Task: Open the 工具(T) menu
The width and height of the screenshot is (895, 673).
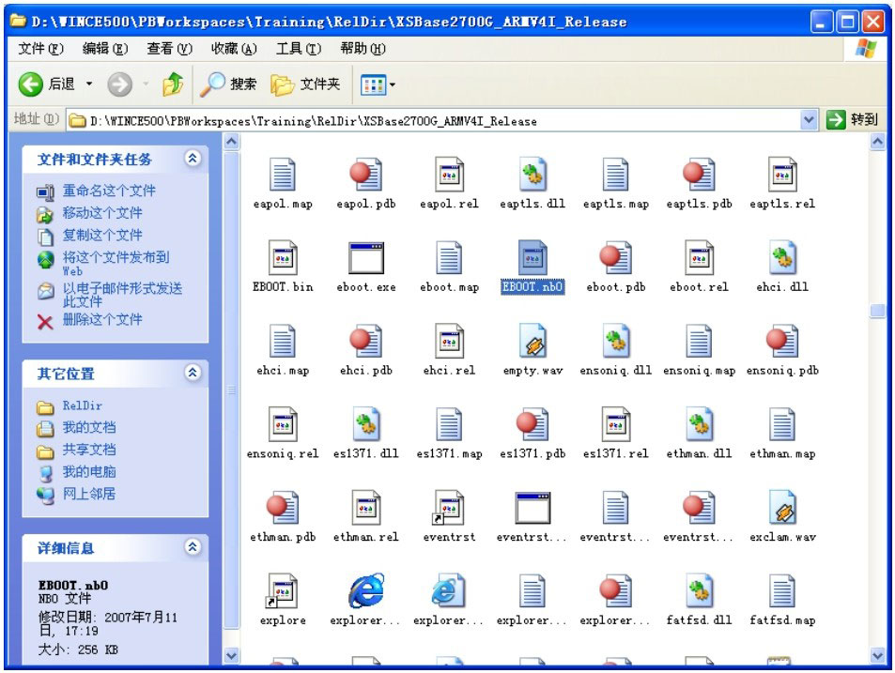Action: [299, 49]
